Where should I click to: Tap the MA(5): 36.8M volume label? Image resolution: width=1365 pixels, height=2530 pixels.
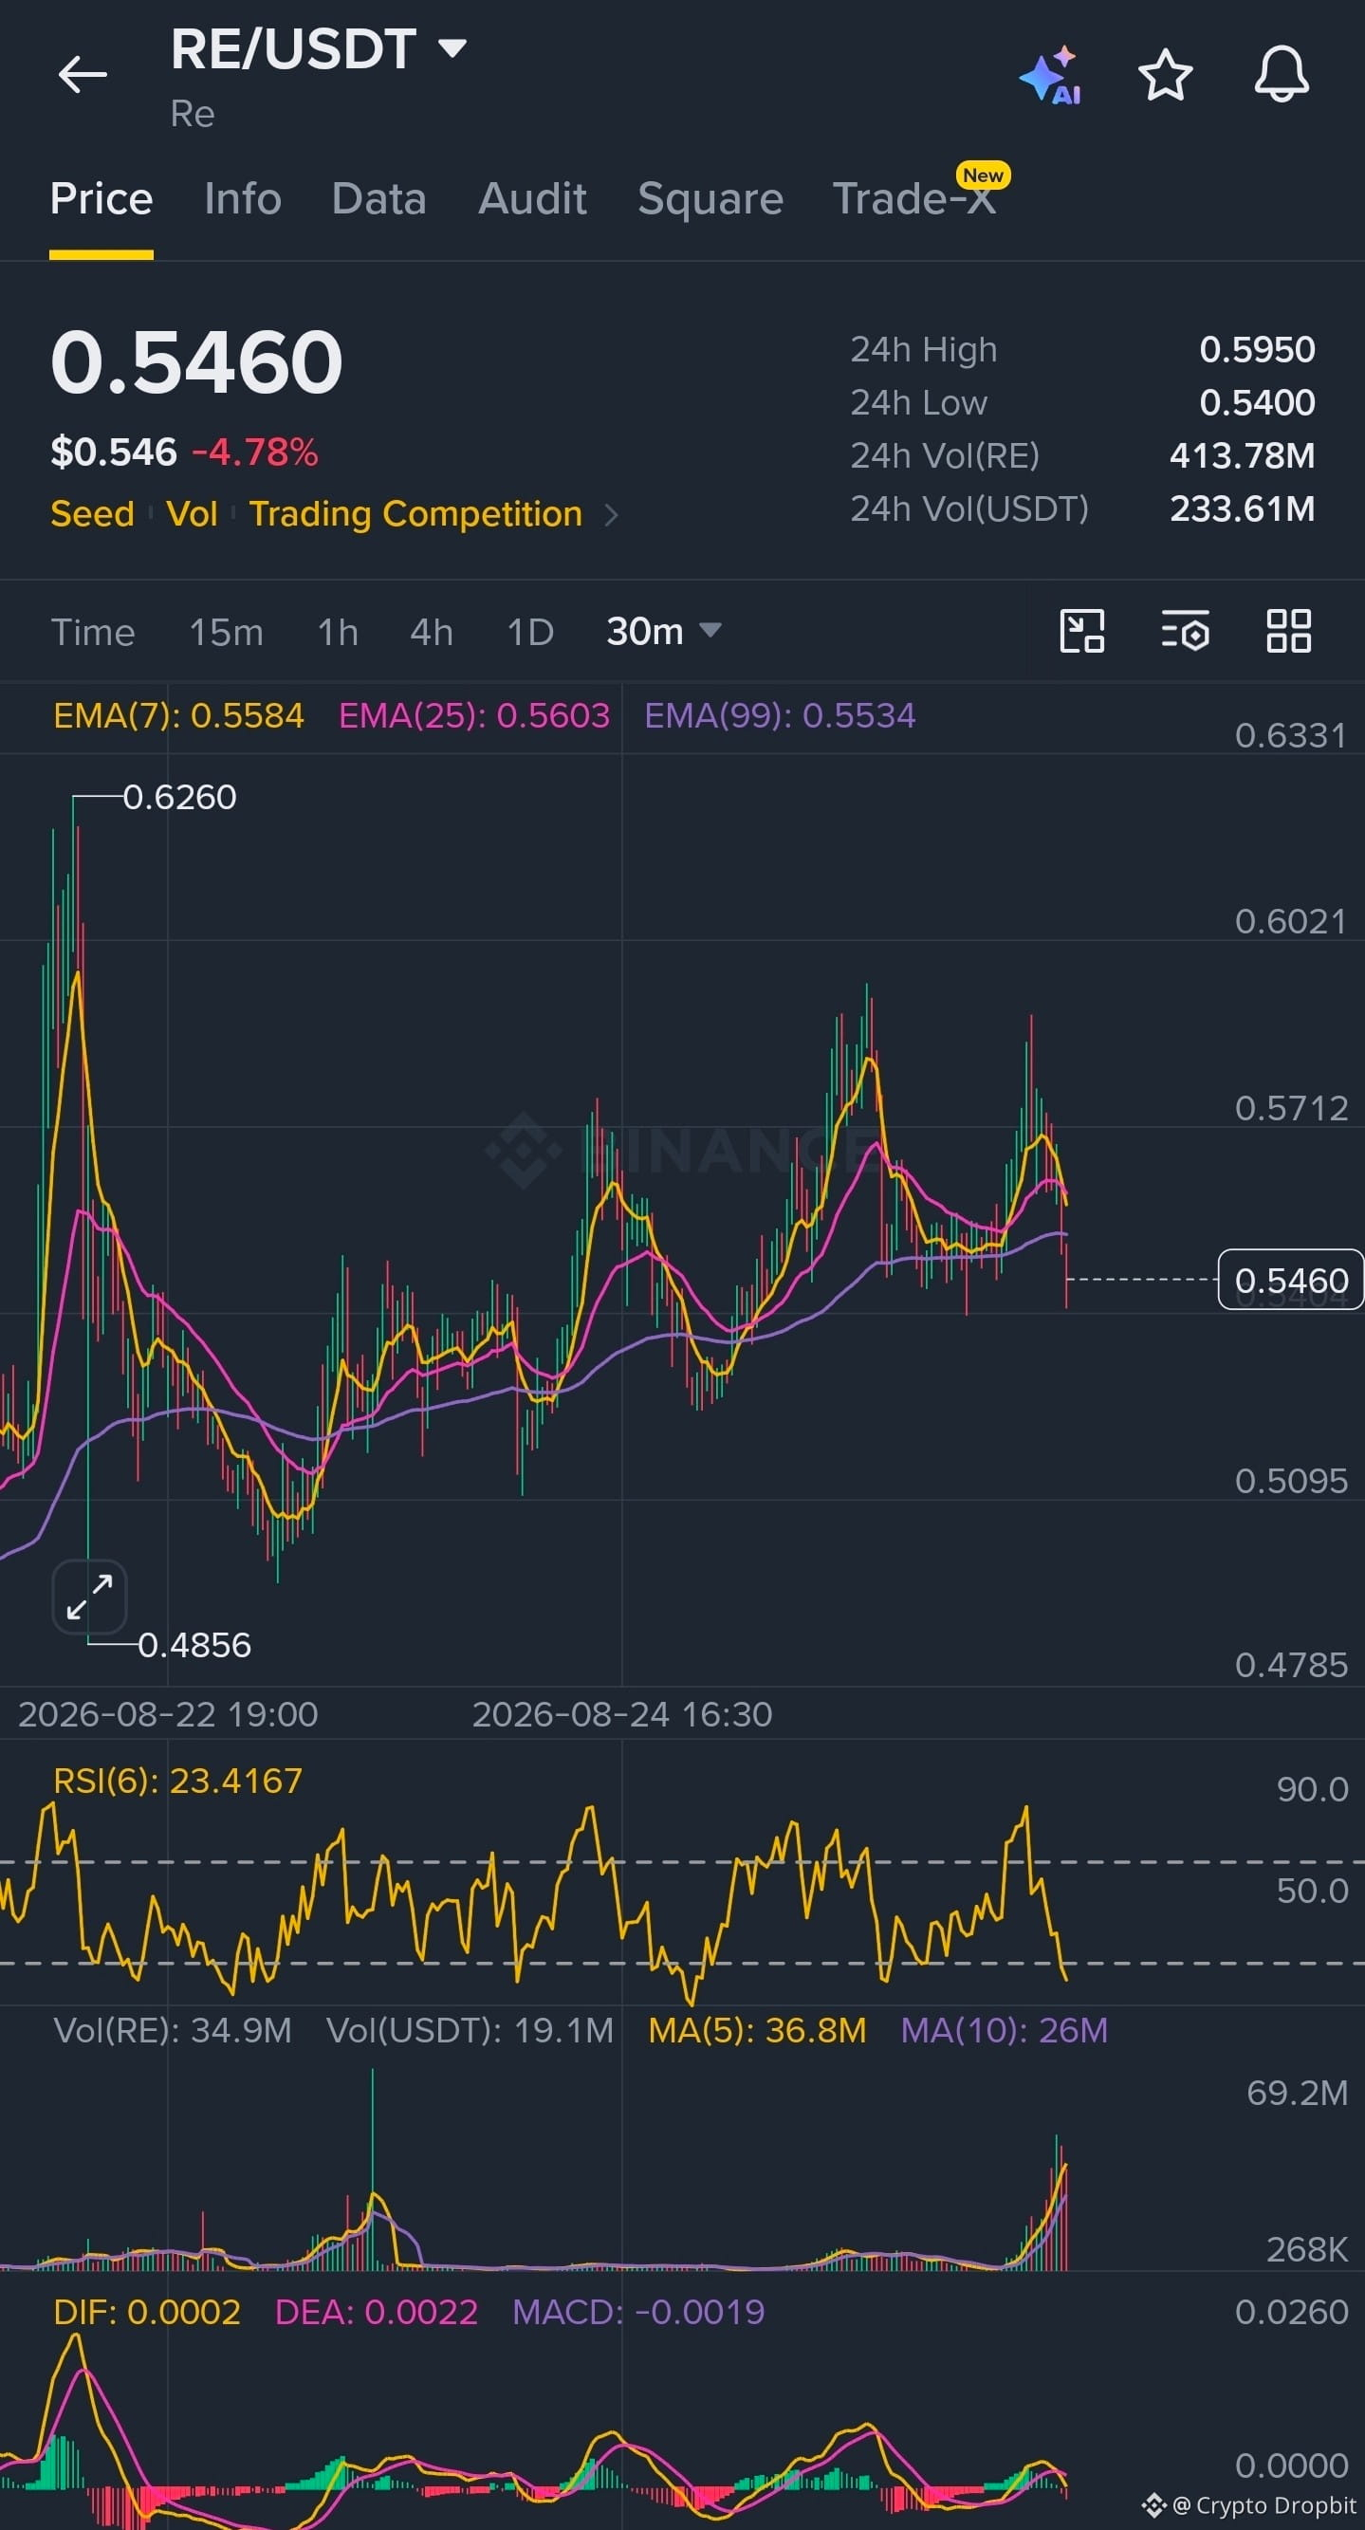(x=757, y=2030)
